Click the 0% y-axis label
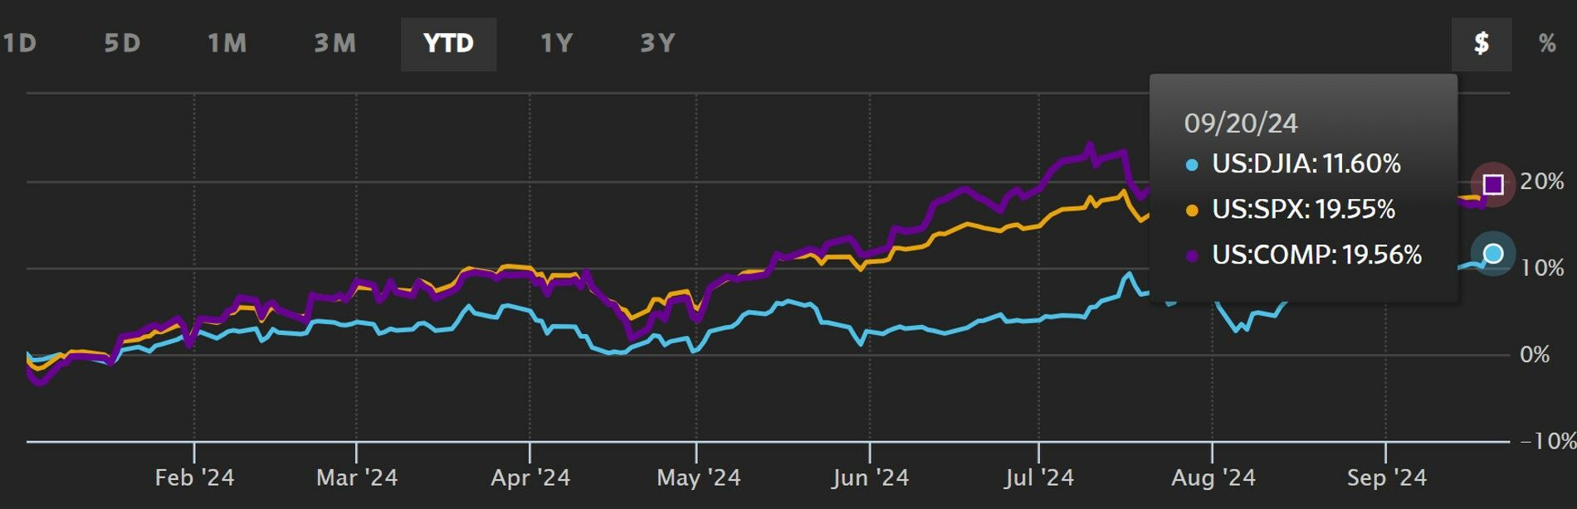Screen dimensions: 1577x509 point(1535,355)
